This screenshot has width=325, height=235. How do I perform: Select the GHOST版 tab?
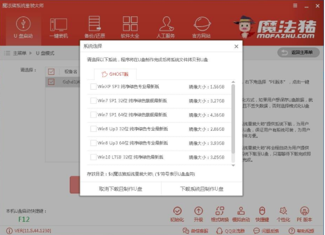(115, 74)
